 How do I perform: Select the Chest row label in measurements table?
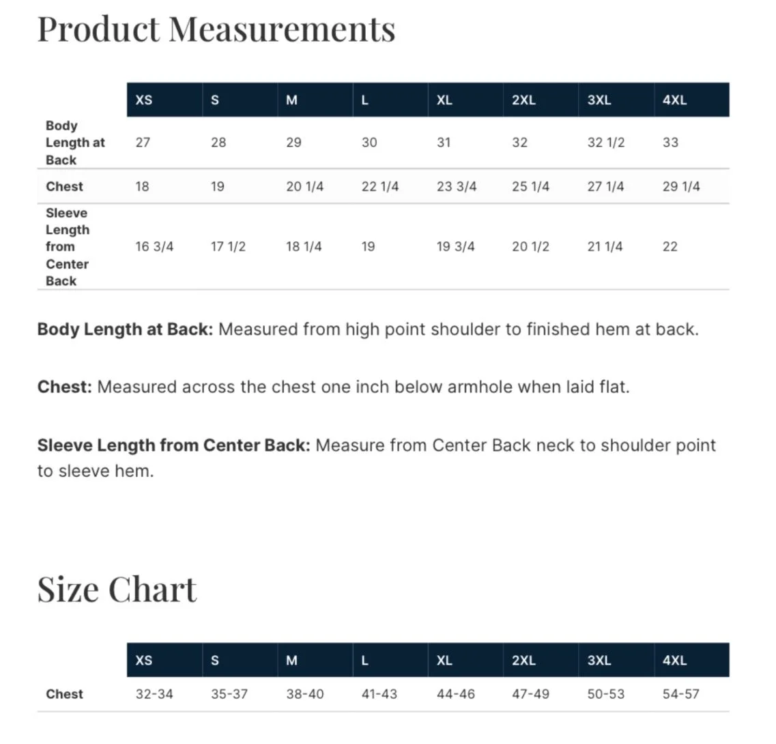(64, 187)
